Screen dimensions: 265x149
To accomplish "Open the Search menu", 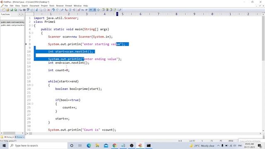I will (x=24, y=6).
